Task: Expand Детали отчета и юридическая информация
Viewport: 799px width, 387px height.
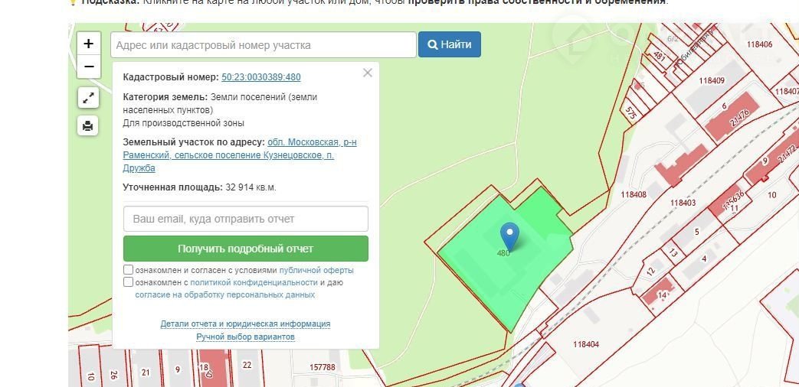Action: (245, 324)
